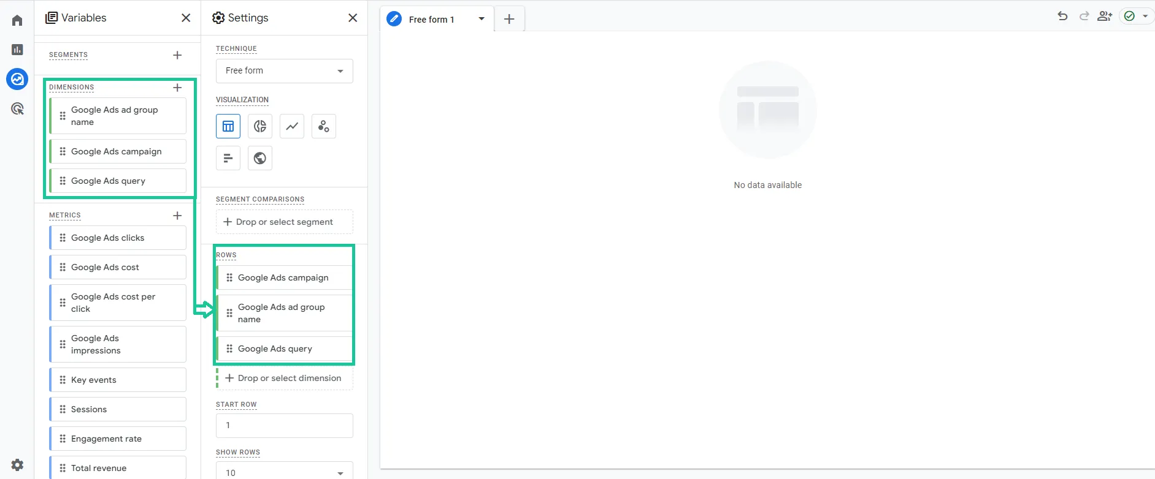
Task: Share exploration with the add-people icon
Action: (1105, 17)
